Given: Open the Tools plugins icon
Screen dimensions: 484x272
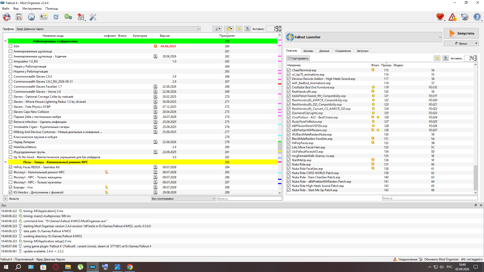Looking at the screenshot, I should (x=81, y=17).
